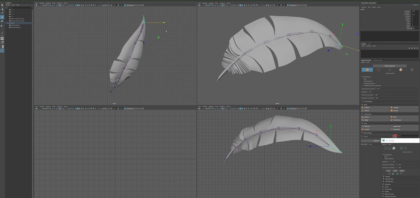The image size is (420, 198).
Task: Select joint1 in the Outliner
Action: (x=13, y=23)
